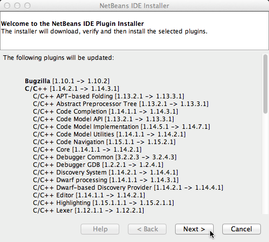
Task: Select the Bugzilla plugin entry
Action: pos(67,81)
